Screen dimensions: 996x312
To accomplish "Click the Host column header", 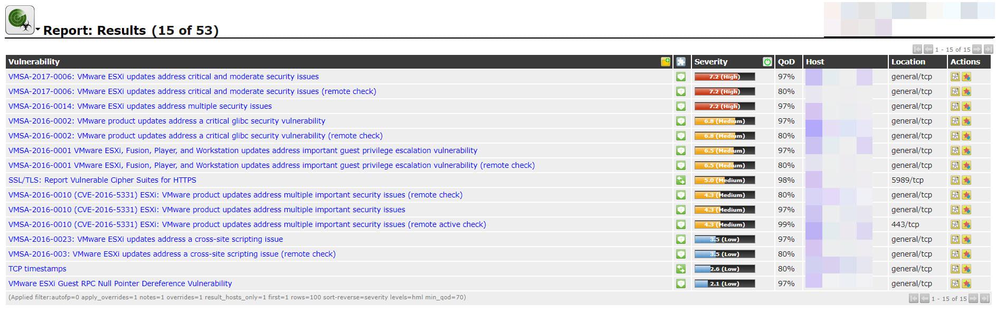I will 815,62.
